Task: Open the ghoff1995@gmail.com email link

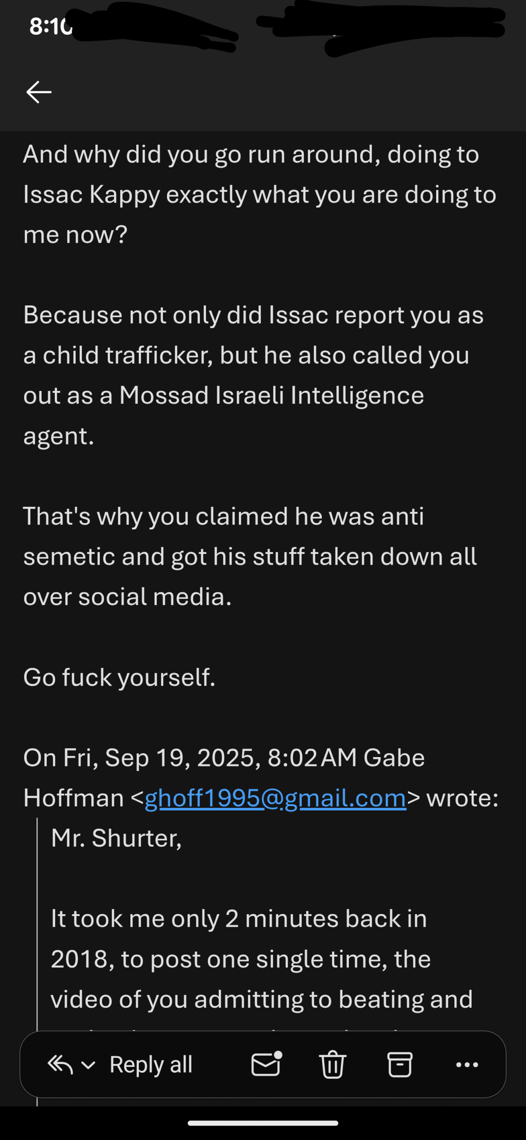Action: click(275, 798)
